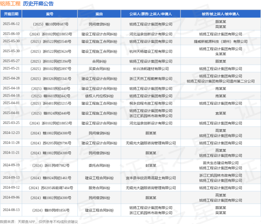Select case number (2024)苏0205民初9796号

point(51,143)
